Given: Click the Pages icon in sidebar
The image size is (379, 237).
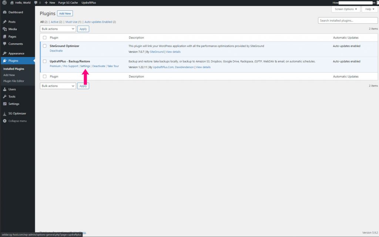Looking at the screenshot, I should [x=4, y=37].
